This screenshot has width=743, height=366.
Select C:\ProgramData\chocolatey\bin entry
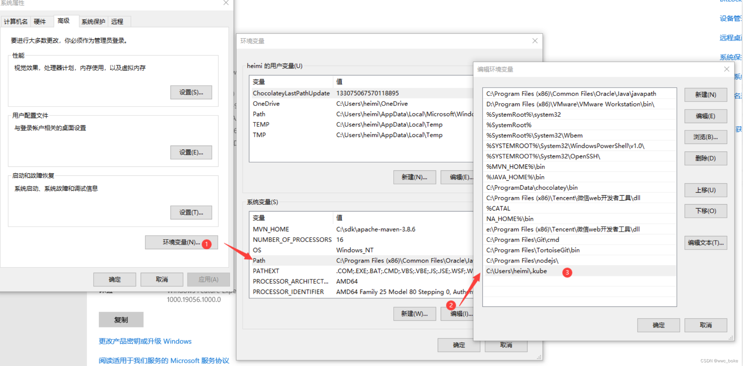tap(579, 188)
